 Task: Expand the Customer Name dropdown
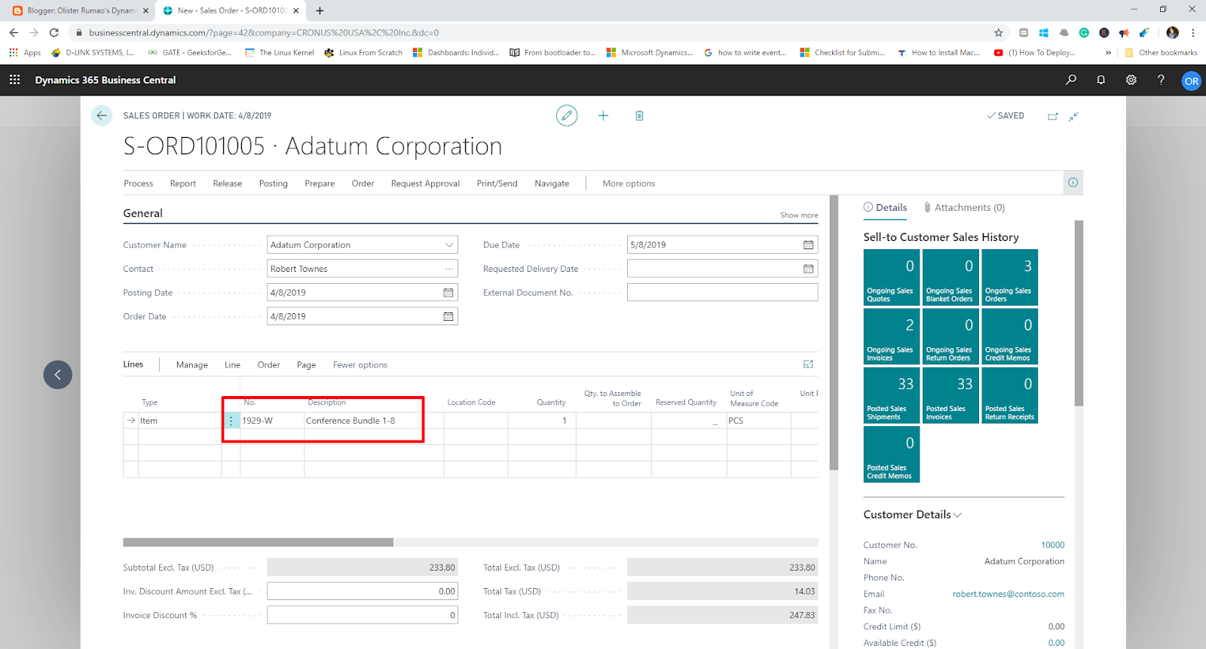[449, 245]
